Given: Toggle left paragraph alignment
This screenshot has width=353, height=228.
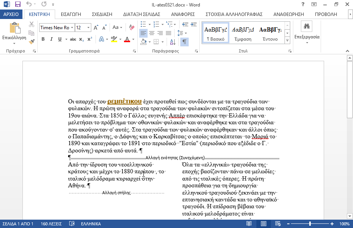Looking at the screenshot, I should click(143, 33).
